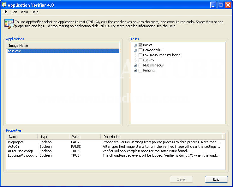Close the Application Verifier window

(x=228, y=5)
